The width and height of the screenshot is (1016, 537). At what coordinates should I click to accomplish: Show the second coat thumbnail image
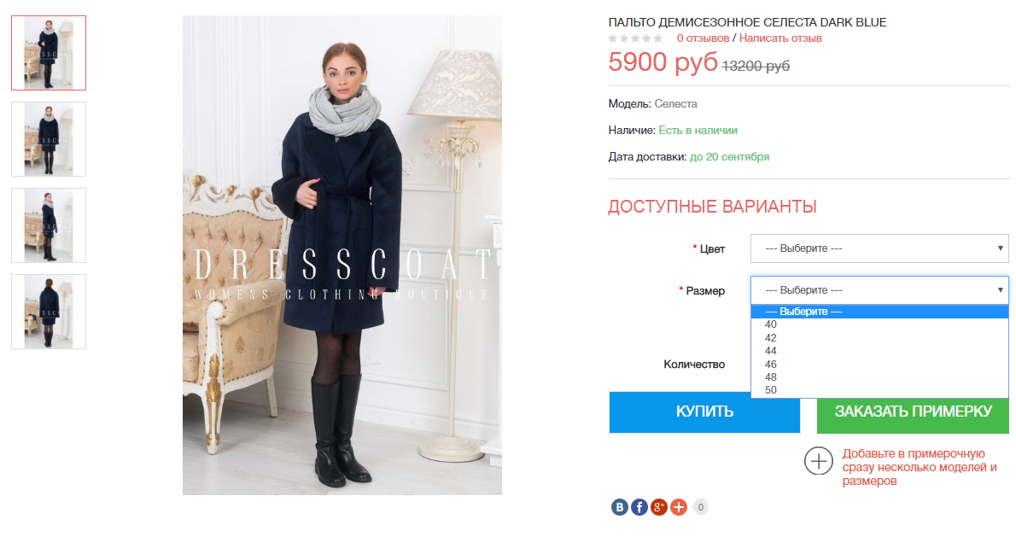click(49, 139)
